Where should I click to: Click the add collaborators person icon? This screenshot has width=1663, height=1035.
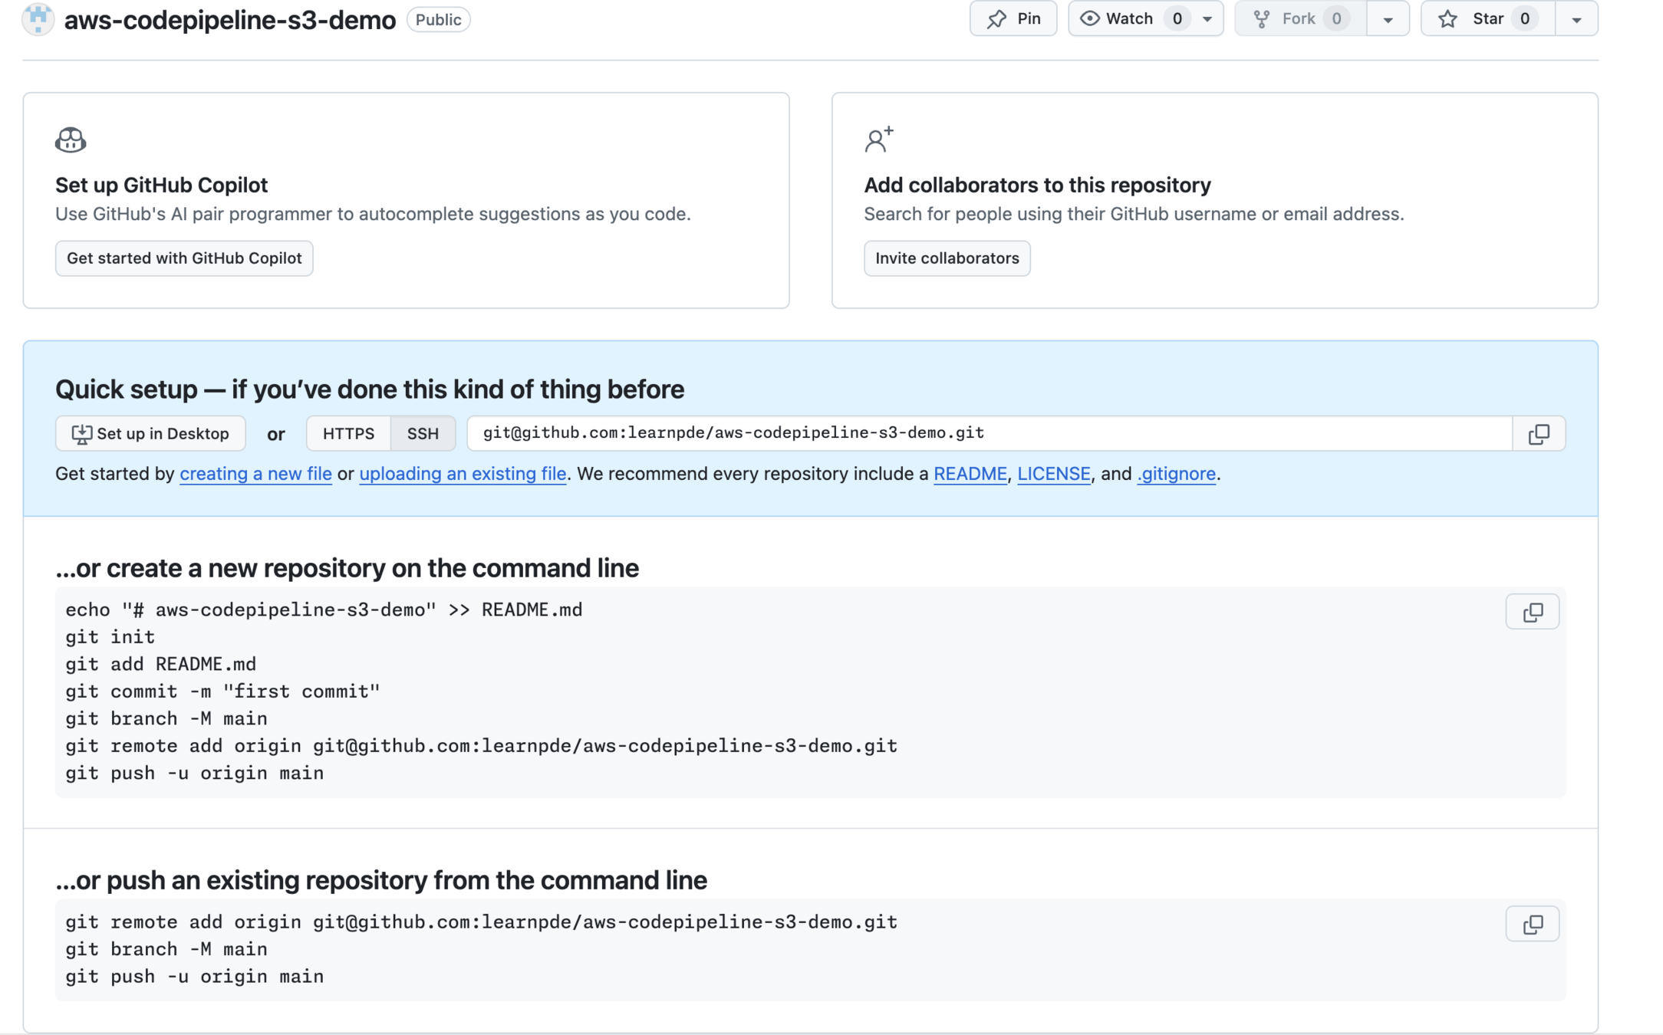[879, 140]
